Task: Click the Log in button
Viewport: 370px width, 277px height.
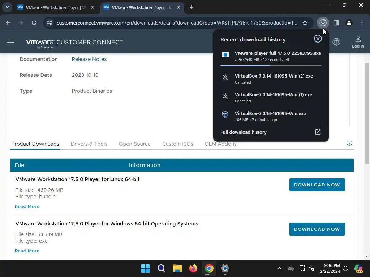Action: 358,42
